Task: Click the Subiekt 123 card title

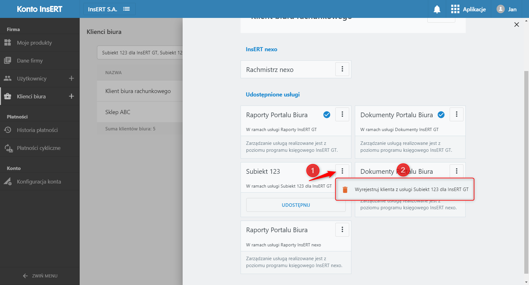Action: click(263, 172)
